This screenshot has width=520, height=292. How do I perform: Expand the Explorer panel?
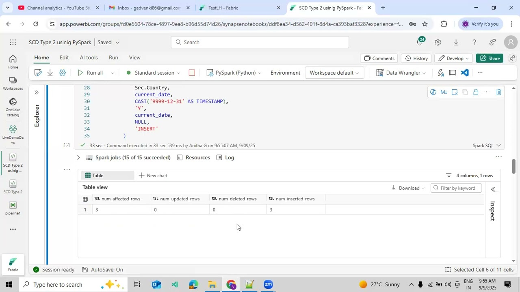37,92
